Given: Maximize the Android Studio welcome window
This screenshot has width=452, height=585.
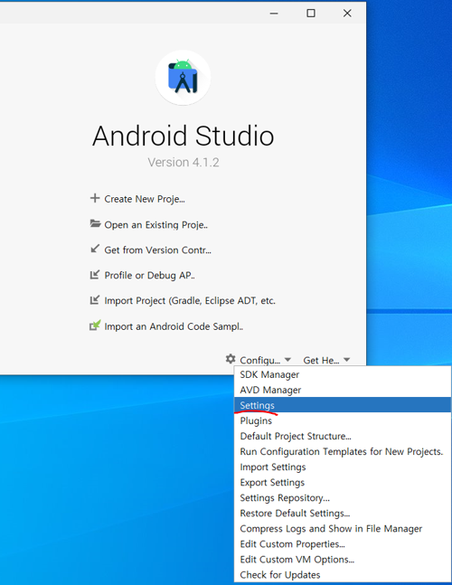Looking at the screenshot, I should click(x=311, y=13).
